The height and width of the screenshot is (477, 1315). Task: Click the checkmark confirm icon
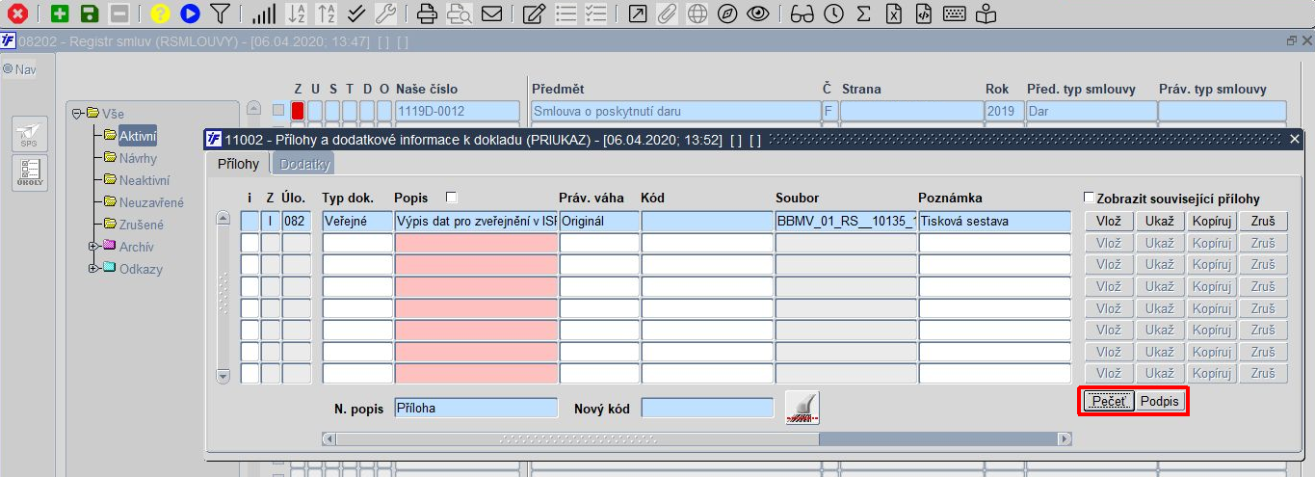(355, 13)
